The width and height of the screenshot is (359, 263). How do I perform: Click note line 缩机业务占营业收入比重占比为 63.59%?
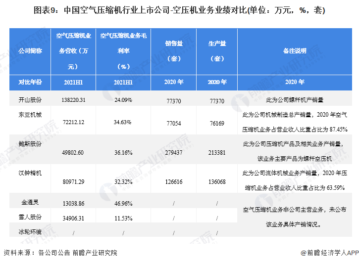point(295,188)
